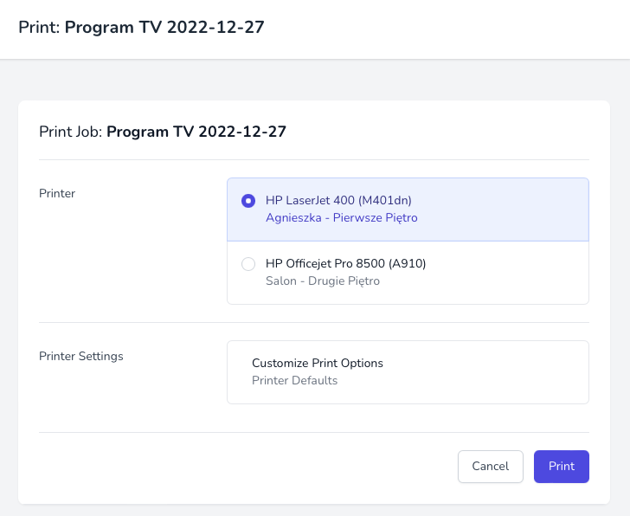Click the HP Officejet Pro 8500 (A910) label
The width and height of the screenshot is (630, 516).
pyautogui.click(x=346, y=263)
